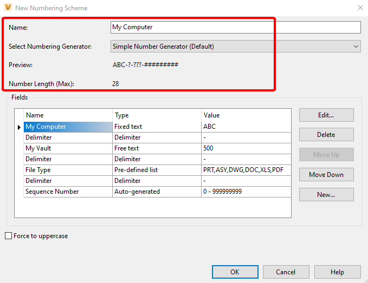This screenshot has height=283, width=368.
Task: Click the New... field button
Action: 326,194
